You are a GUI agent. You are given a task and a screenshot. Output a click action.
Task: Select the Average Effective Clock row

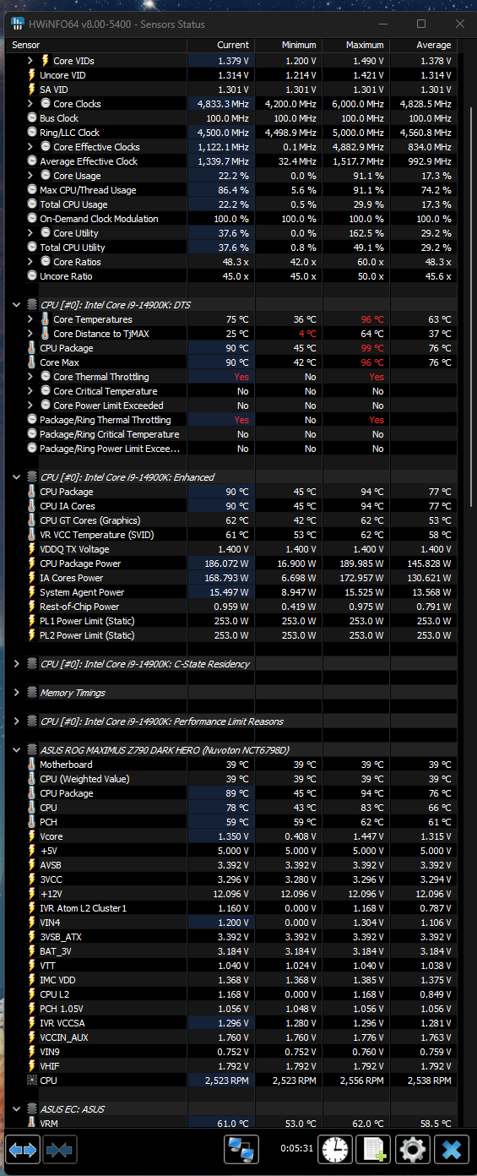coord(232,161)
